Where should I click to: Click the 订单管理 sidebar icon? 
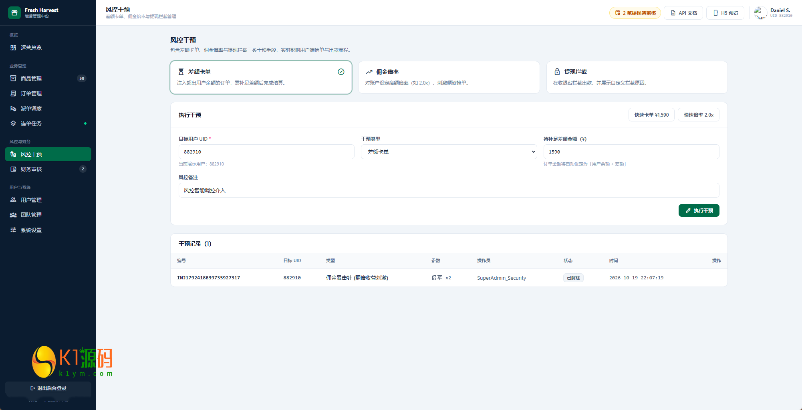pos(13,93)
